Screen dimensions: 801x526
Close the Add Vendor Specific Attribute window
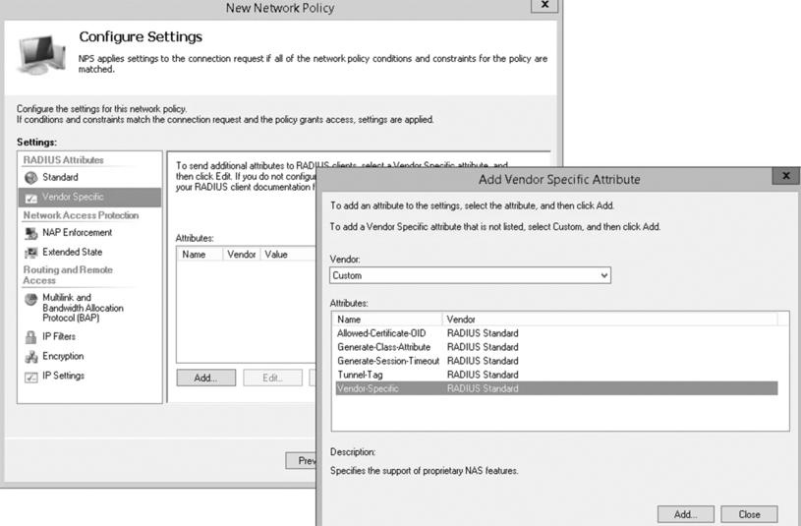pos(785,175)
